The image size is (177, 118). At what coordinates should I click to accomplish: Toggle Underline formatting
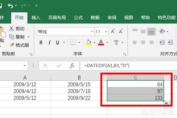56,42
